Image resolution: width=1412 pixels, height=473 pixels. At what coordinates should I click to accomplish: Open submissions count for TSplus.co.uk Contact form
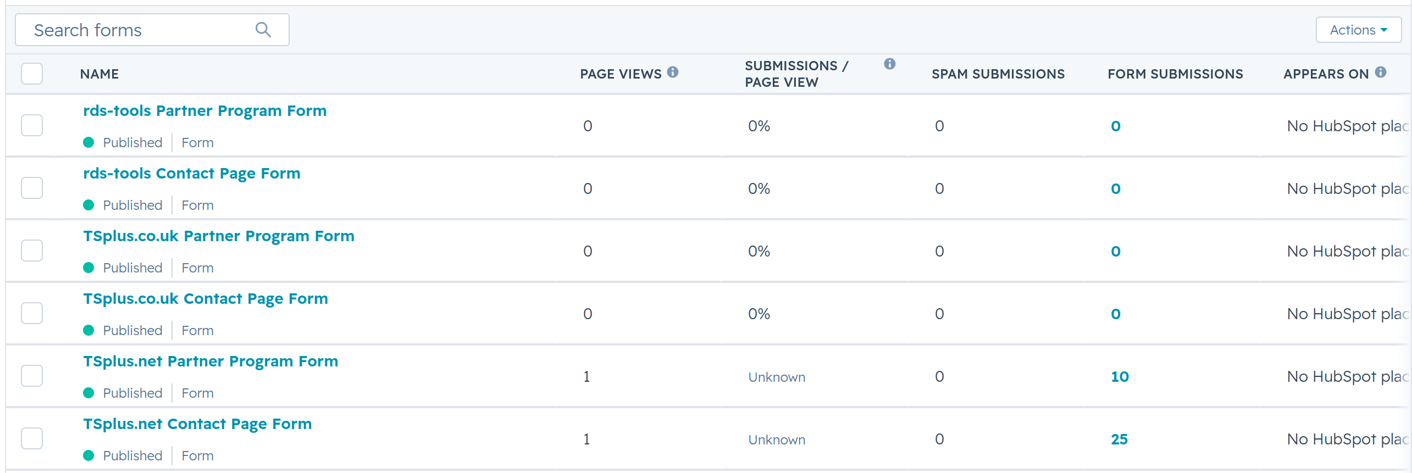(x=1116, y=314)
